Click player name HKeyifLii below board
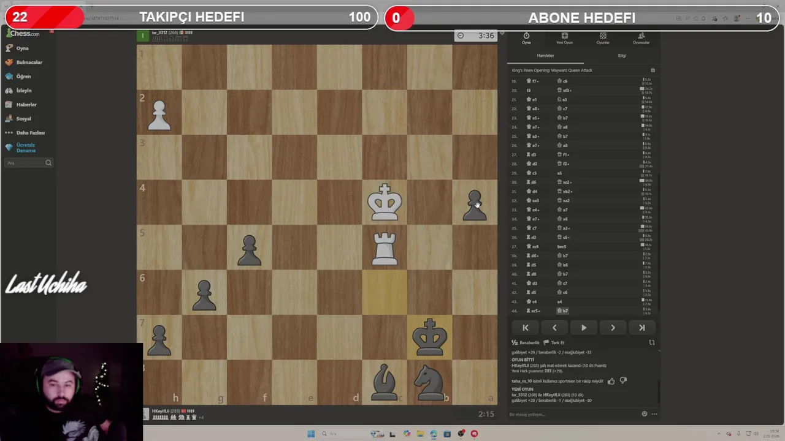Screen dimensions: 785x441 [x=160, y=411]
